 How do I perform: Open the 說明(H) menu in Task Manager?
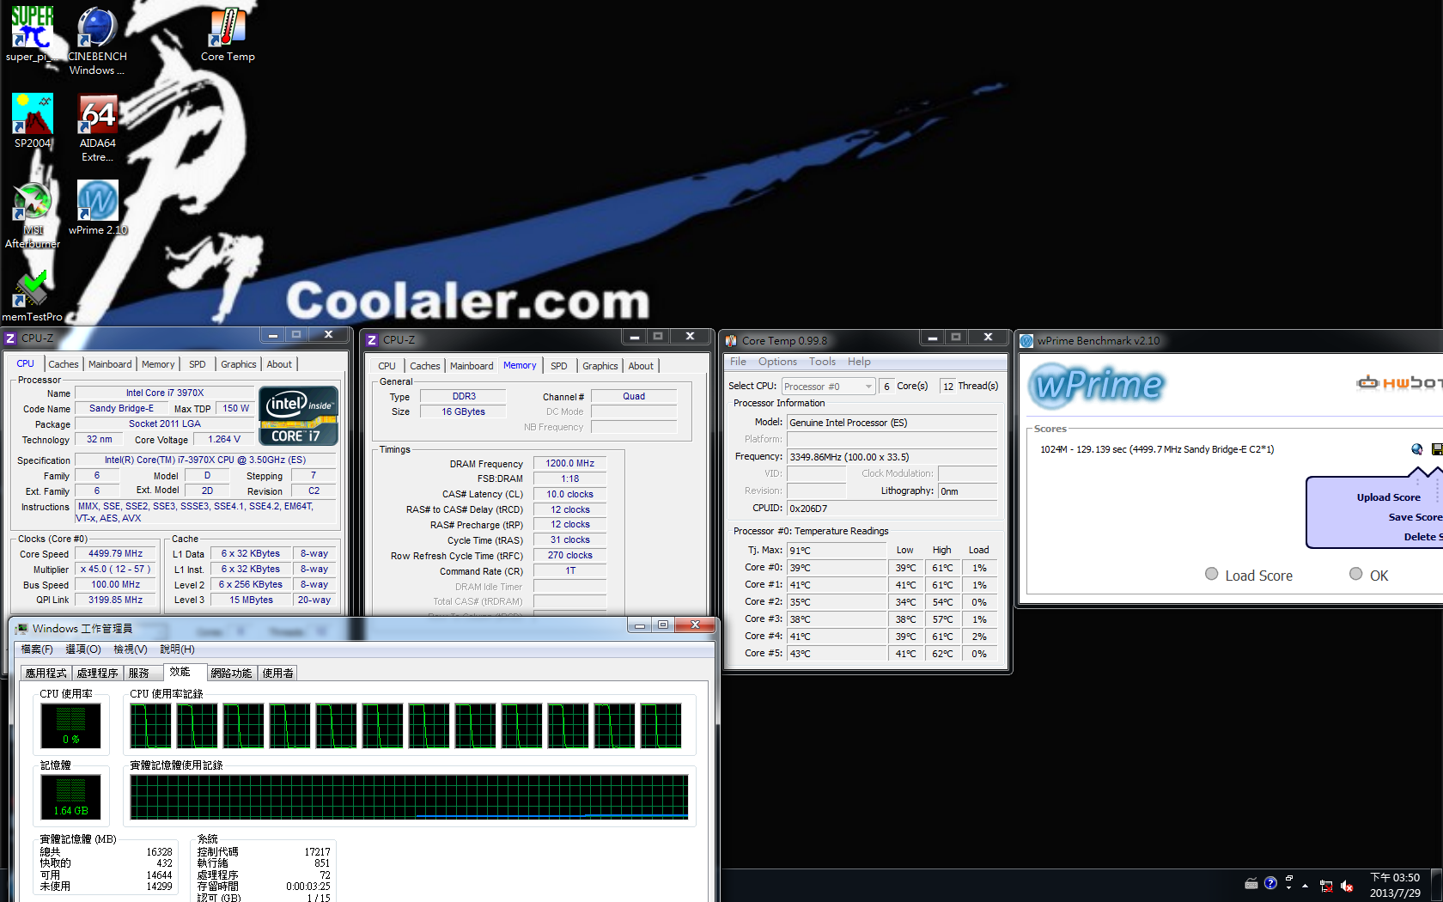(x=178, y=649)
